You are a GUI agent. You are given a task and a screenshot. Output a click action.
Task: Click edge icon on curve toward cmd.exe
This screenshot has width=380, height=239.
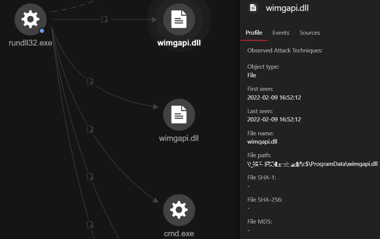(x=90, y=129)
